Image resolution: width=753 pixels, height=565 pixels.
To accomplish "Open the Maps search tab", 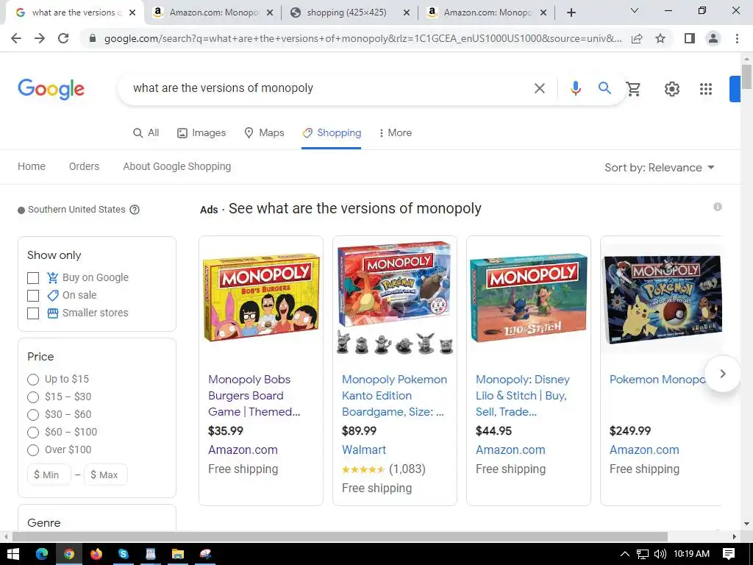I will coord(264,133).
